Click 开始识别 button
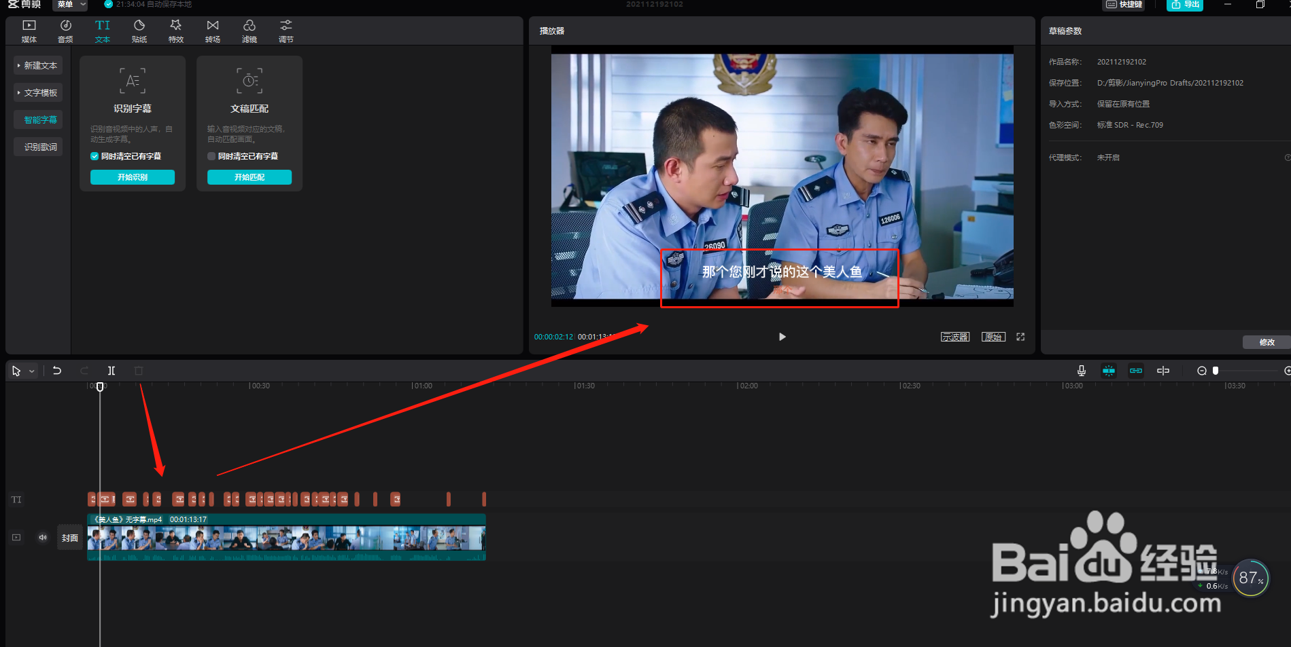The height and width of the screenshot is (647, 1291). 133,177
